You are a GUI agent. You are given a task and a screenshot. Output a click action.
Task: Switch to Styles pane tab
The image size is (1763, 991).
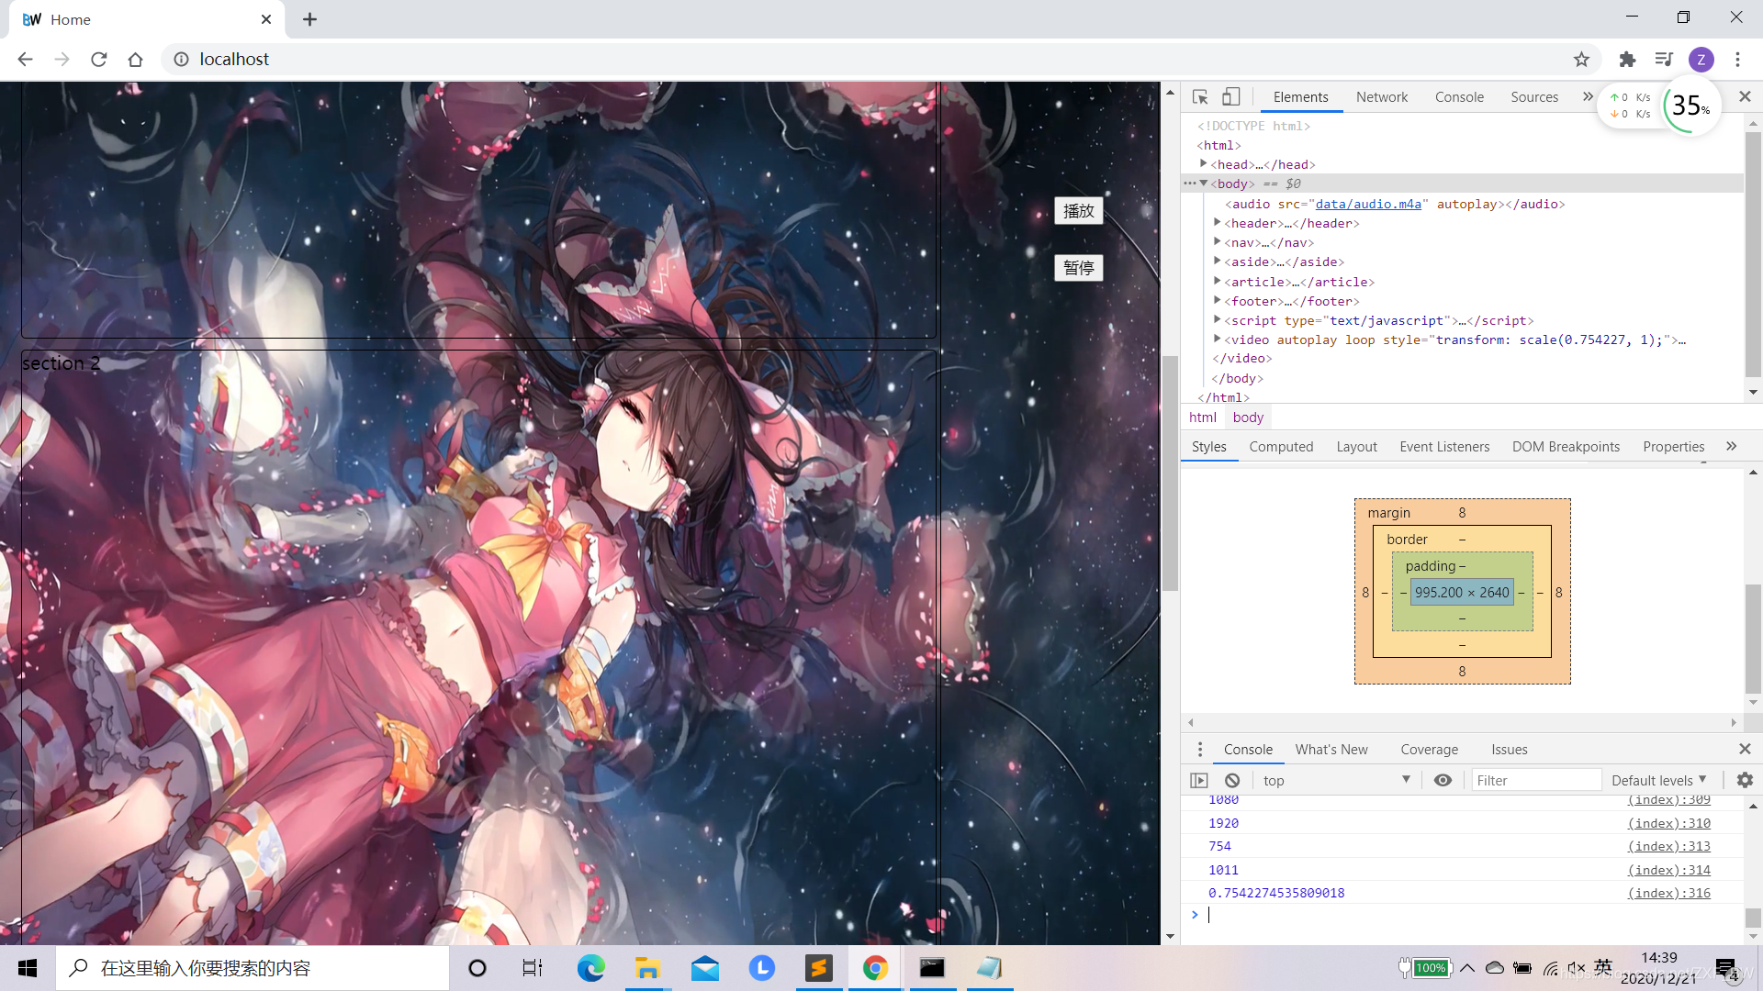pyautogui.click(x=1208, y=447)
